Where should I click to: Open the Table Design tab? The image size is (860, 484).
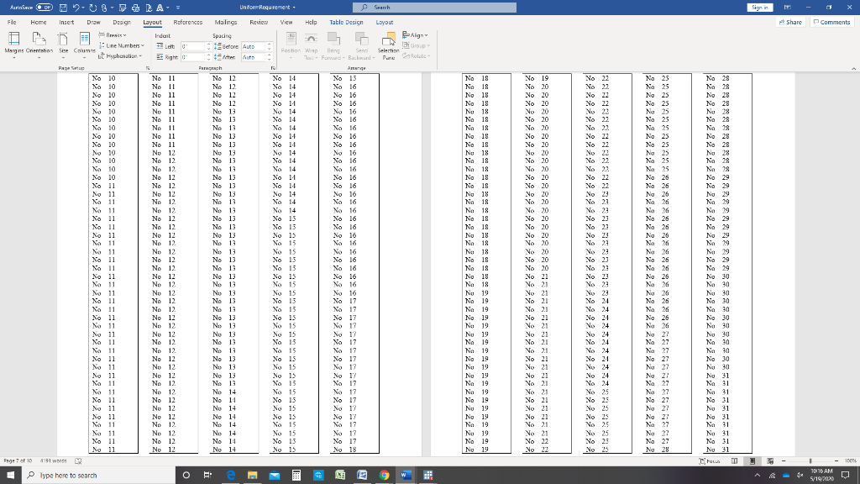click(x=346, y=22)
